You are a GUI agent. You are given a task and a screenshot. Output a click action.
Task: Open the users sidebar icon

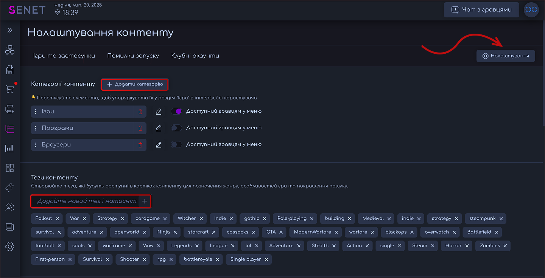coord(10,207)
